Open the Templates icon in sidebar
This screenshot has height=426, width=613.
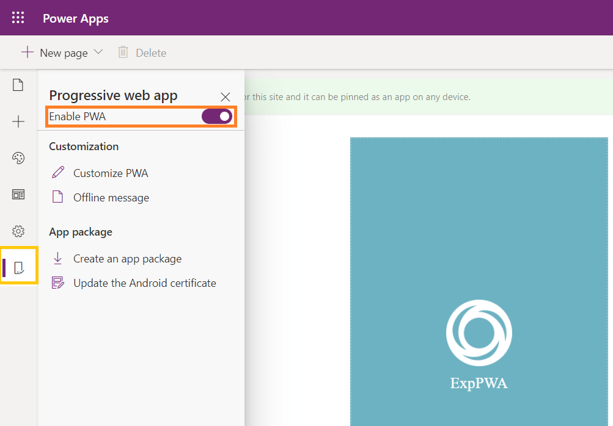click(18, 195)
